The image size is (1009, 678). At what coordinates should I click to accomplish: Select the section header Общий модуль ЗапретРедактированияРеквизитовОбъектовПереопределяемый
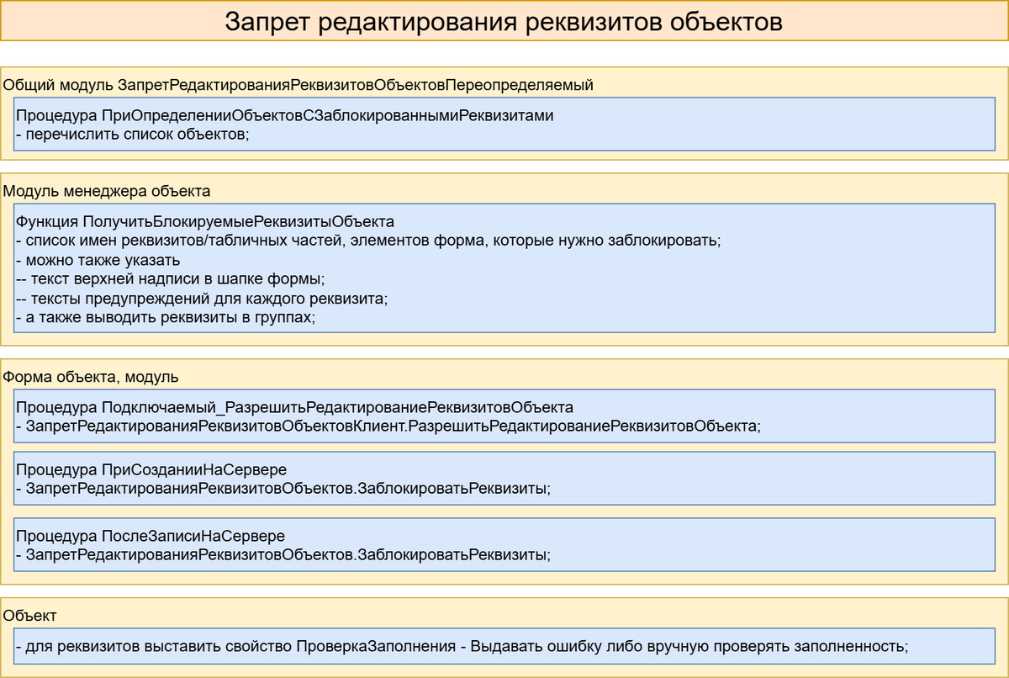pyautogui.click(x=298, y=83)
